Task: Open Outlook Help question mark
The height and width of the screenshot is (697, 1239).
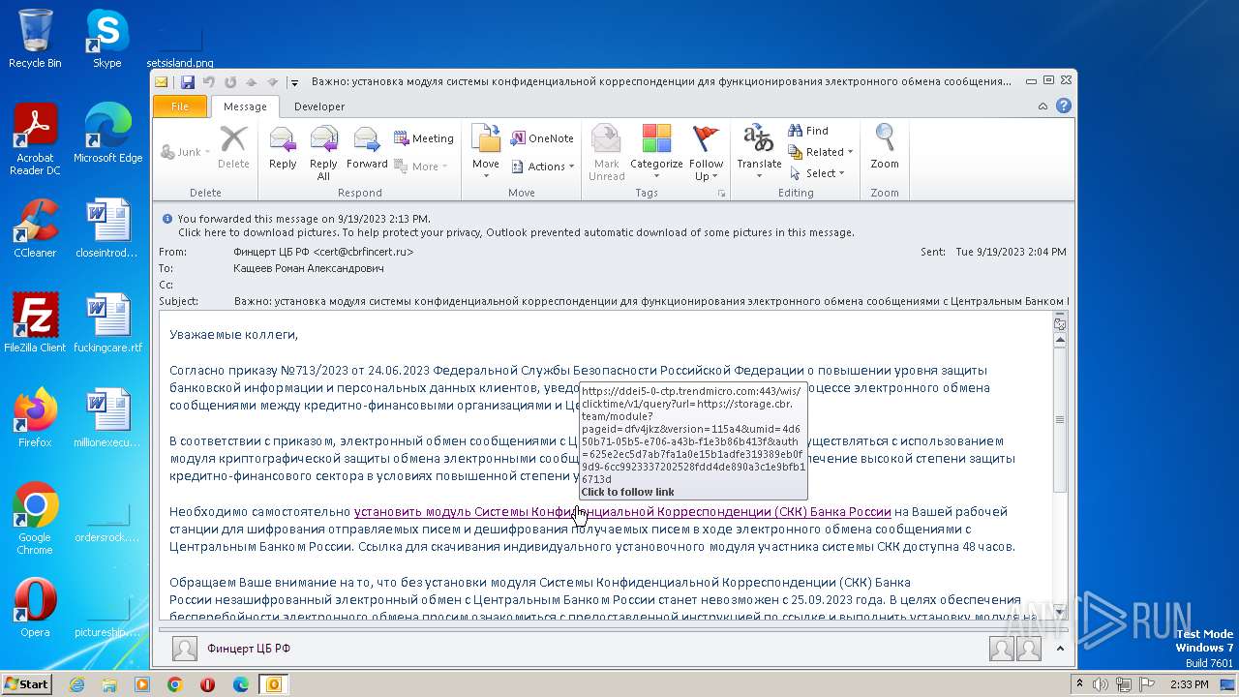Action: click(x=1064, y=106)
